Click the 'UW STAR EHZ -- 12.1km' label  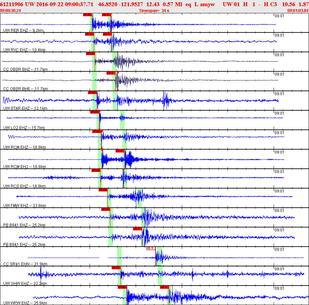pyautogui.click(x=25, y=108)
